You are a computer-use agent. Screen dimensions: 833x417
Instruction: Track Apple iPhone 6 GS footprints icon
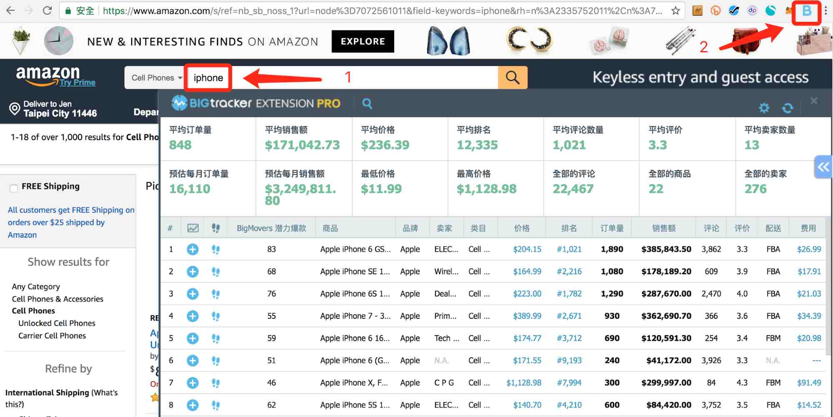pyautogui.click(x=215, y=249)
